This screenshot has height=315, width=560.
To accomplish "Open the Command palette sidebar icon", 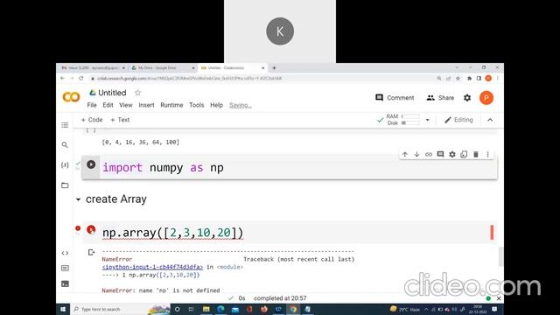I will [65, 268].
